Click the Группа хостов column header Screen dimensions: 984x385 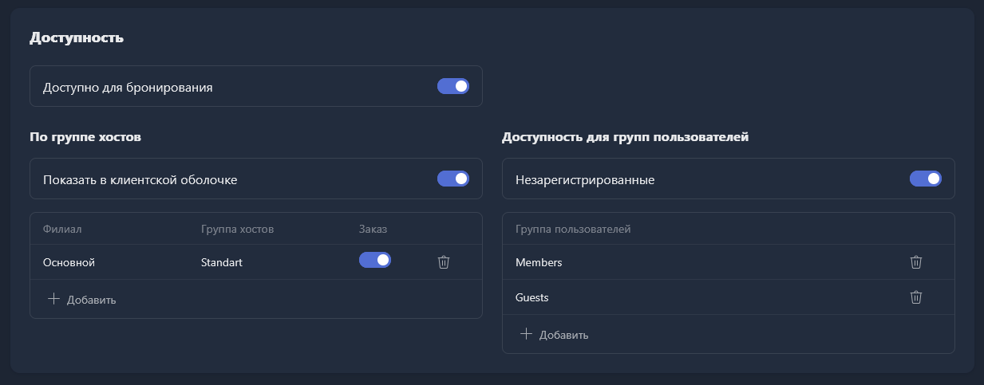(x=237, y=230)
